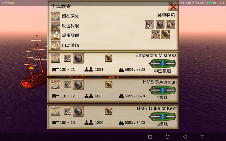Viewport: 226px width, 141px height.
Task: Toggle HMS Duke of Kent anchor order
Action: click(x=55, y=111)
